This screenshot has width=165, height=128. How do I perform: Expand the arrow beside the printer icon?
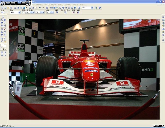[26, 8]
